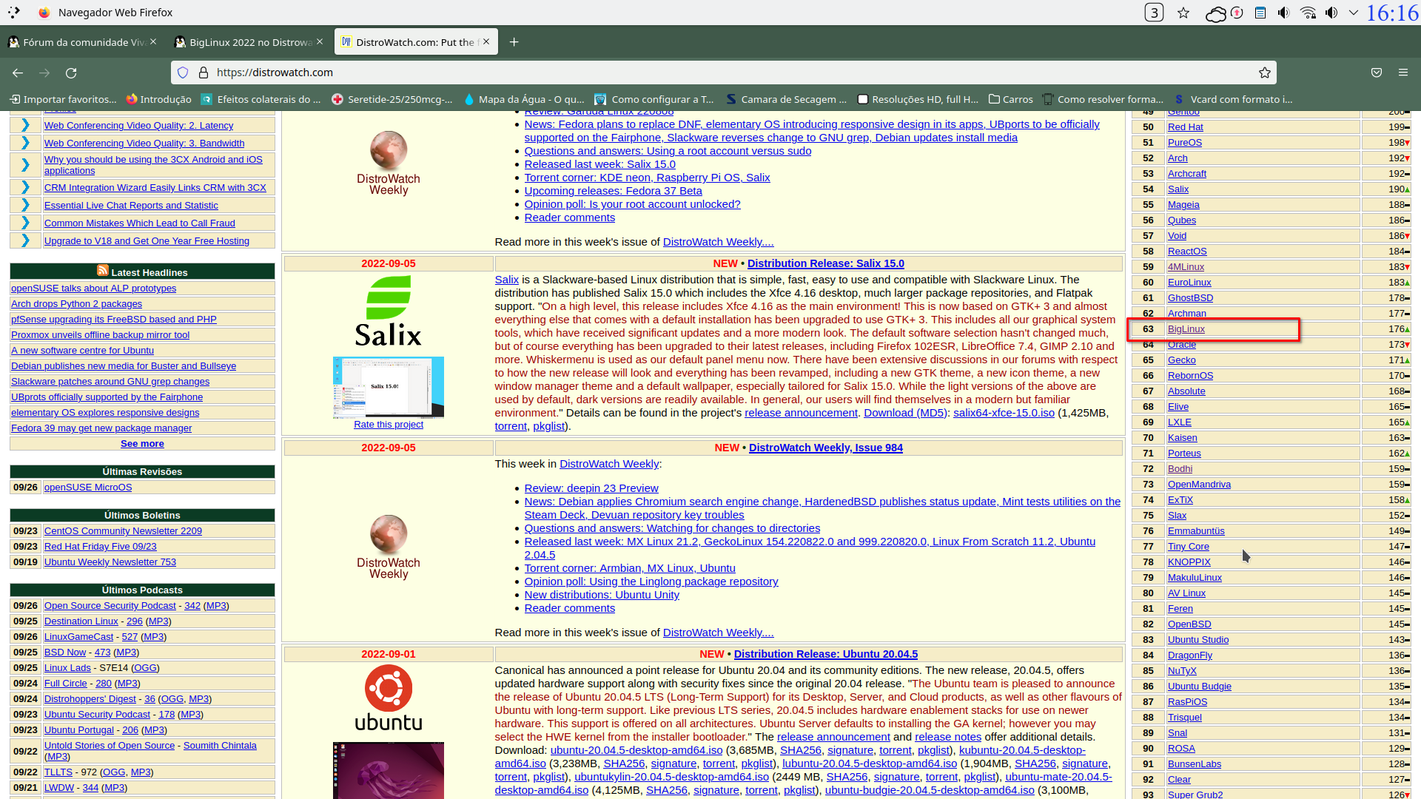
Task: Open the clipboard tray icon
Action: pyautogui.click(x=1260, y=13)
